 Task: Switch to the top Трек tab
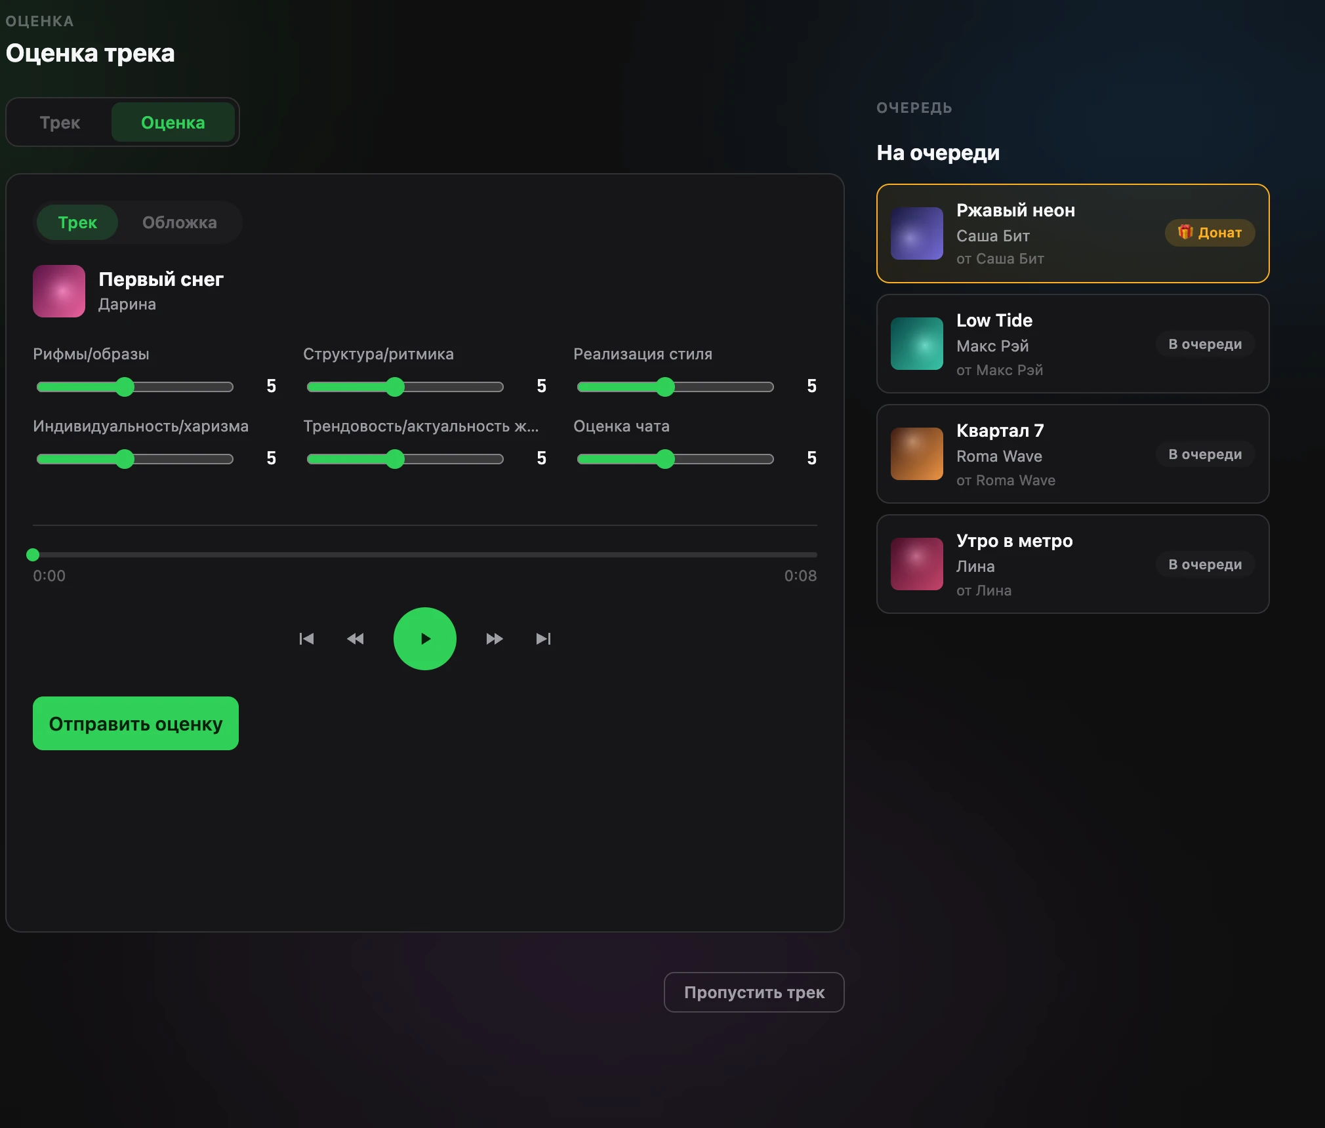60,123
